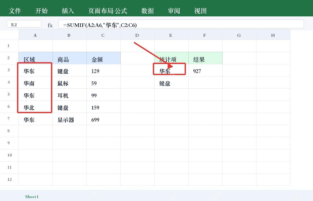Viewport: 313px width, 201px height.
Task: Select 键盘 in the 159 amount row
Action: (x=70, y=107)
